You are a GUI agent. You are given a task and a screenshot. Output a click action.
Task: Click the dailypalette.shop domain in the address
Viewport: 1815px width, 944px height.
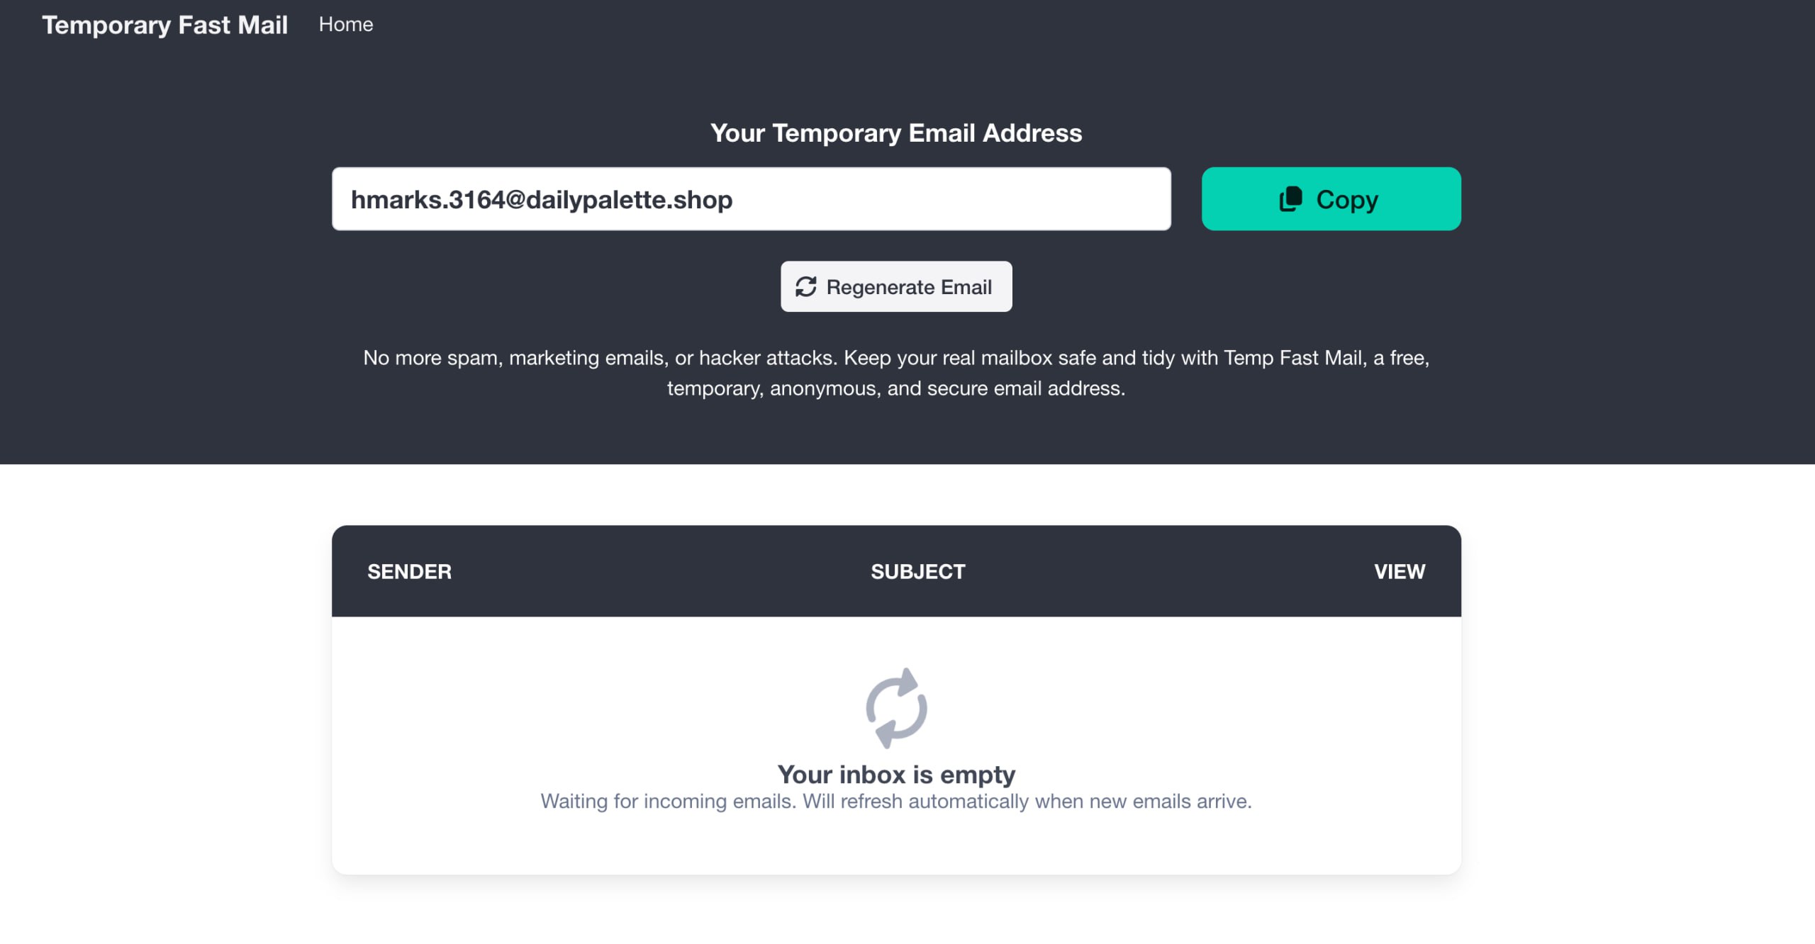[x=629, y=200]
